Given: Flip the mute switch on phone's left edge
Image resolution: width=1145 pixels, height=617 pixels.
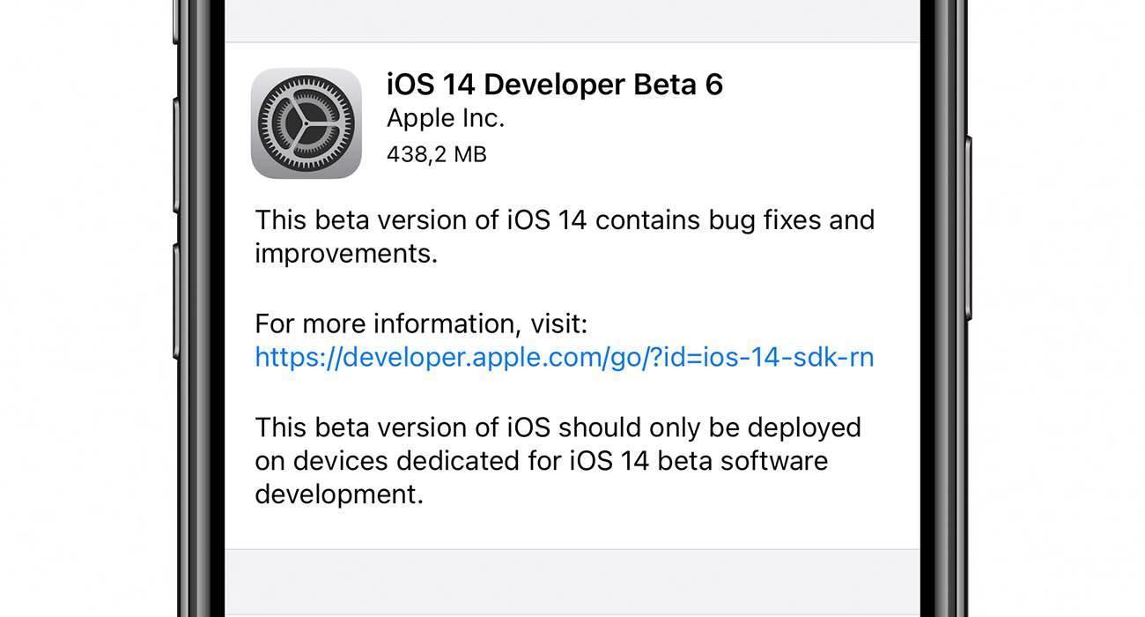Looking at the screenshot, I should (176, 22).
